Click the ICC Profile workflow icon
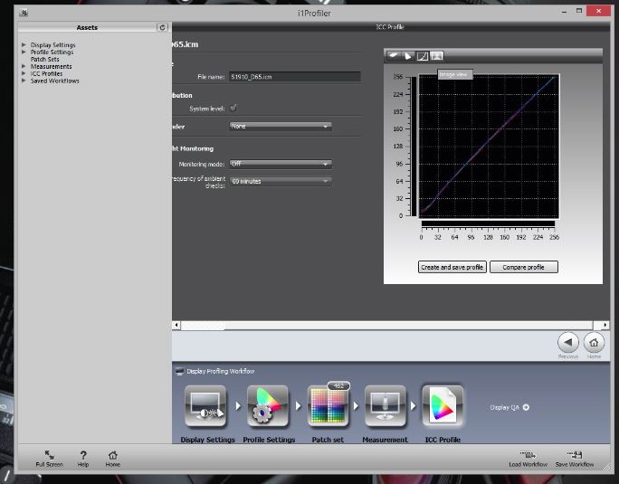Image resolution: width=619 pixels, height=484 pixels. [x=443, y=407]
